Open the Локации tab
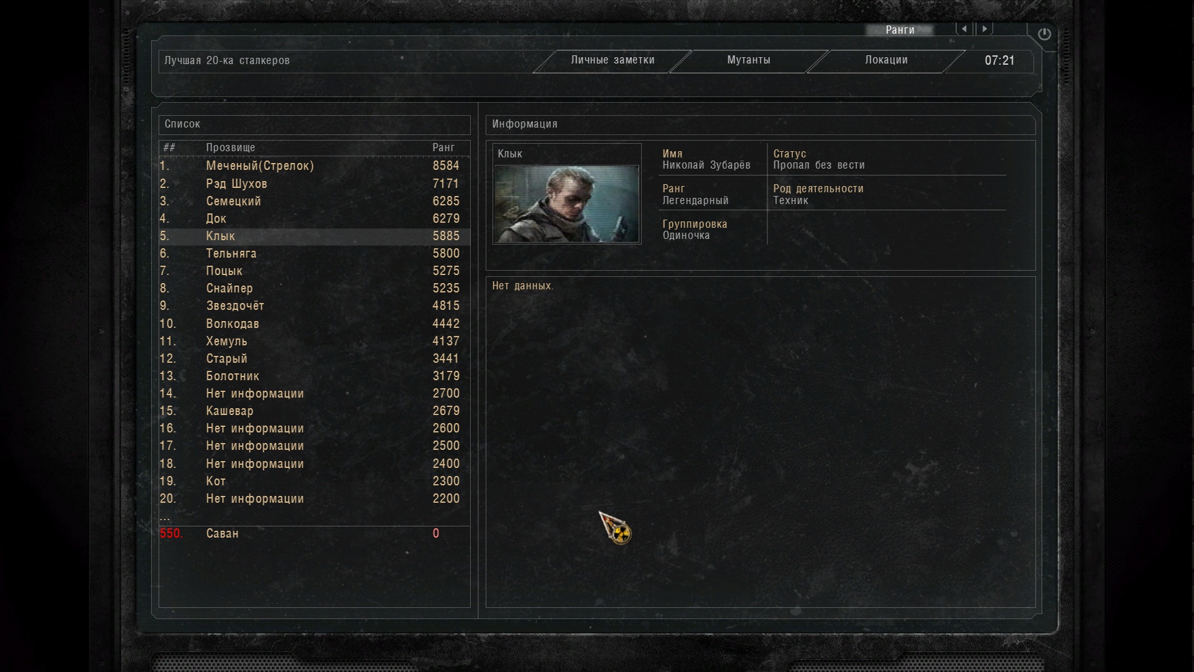 click(886, 60)
